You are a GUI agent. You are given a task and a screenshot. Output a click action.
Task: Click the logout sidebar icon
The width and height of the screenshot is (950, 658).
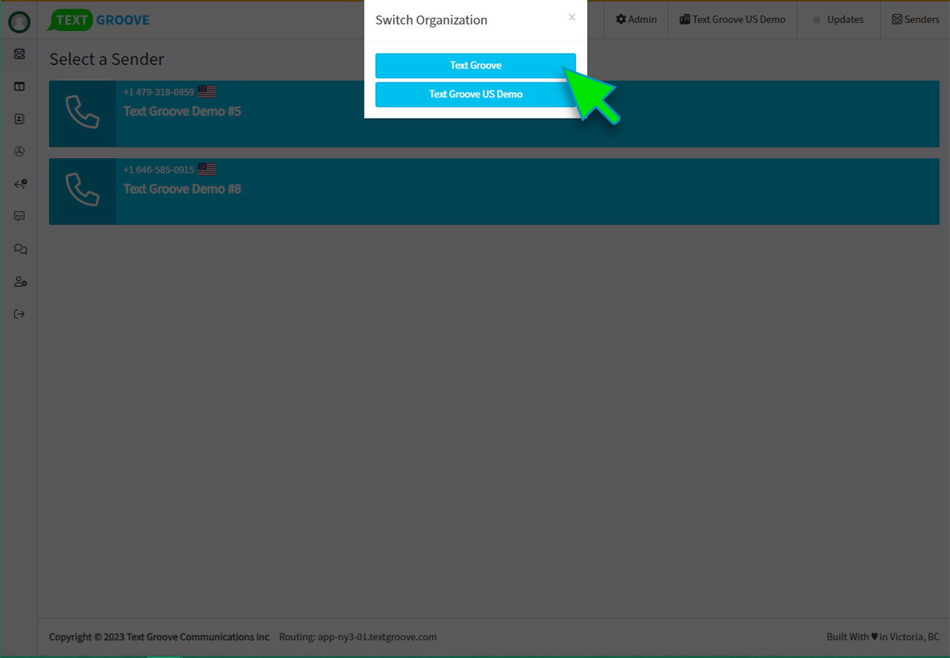(x=19, y=314)
